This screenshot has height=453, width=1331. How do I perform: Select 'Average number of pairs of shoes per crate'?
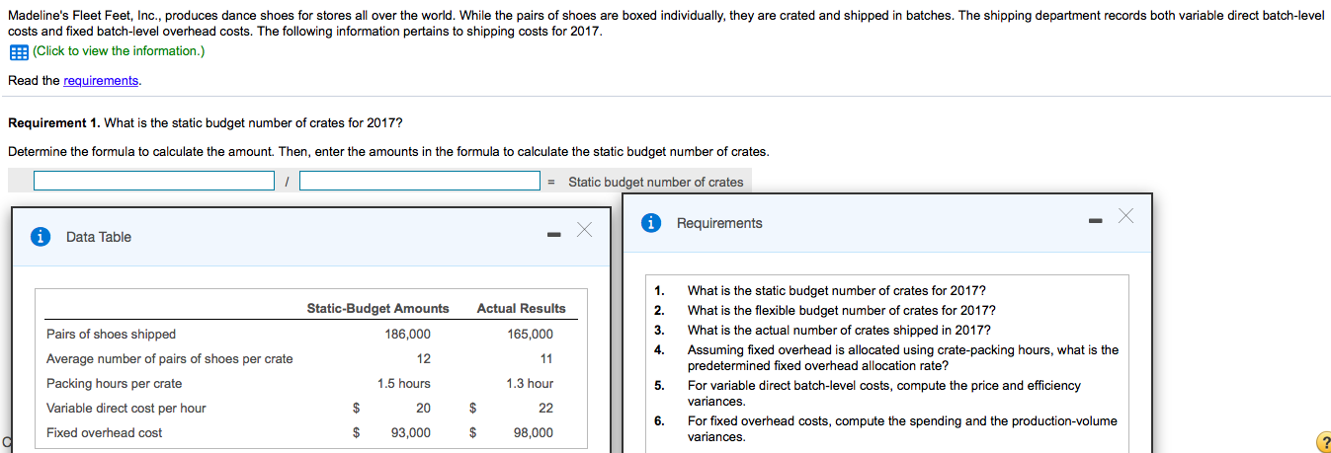point(170,359)
